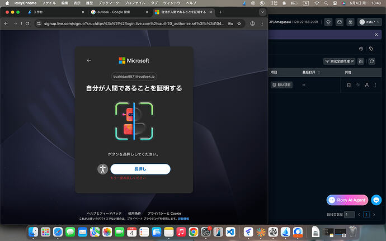Click the 测试全部代理 IP button

pos(339,62)
